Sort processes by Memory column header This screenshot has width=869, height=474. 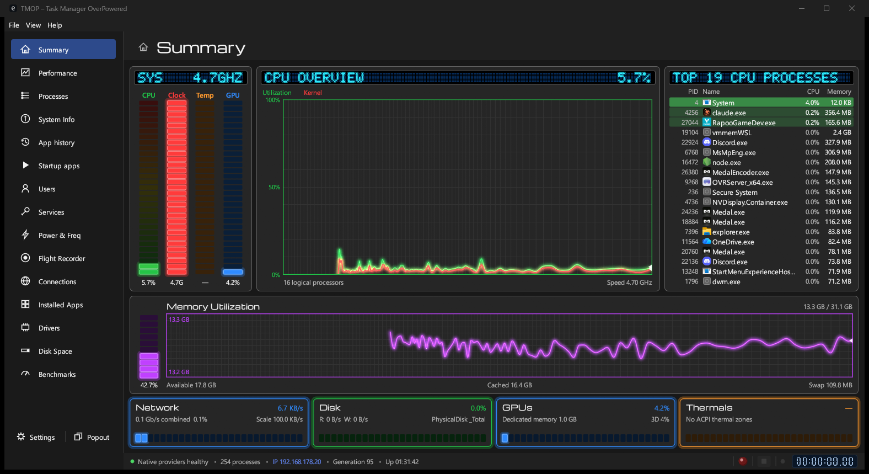839,92
